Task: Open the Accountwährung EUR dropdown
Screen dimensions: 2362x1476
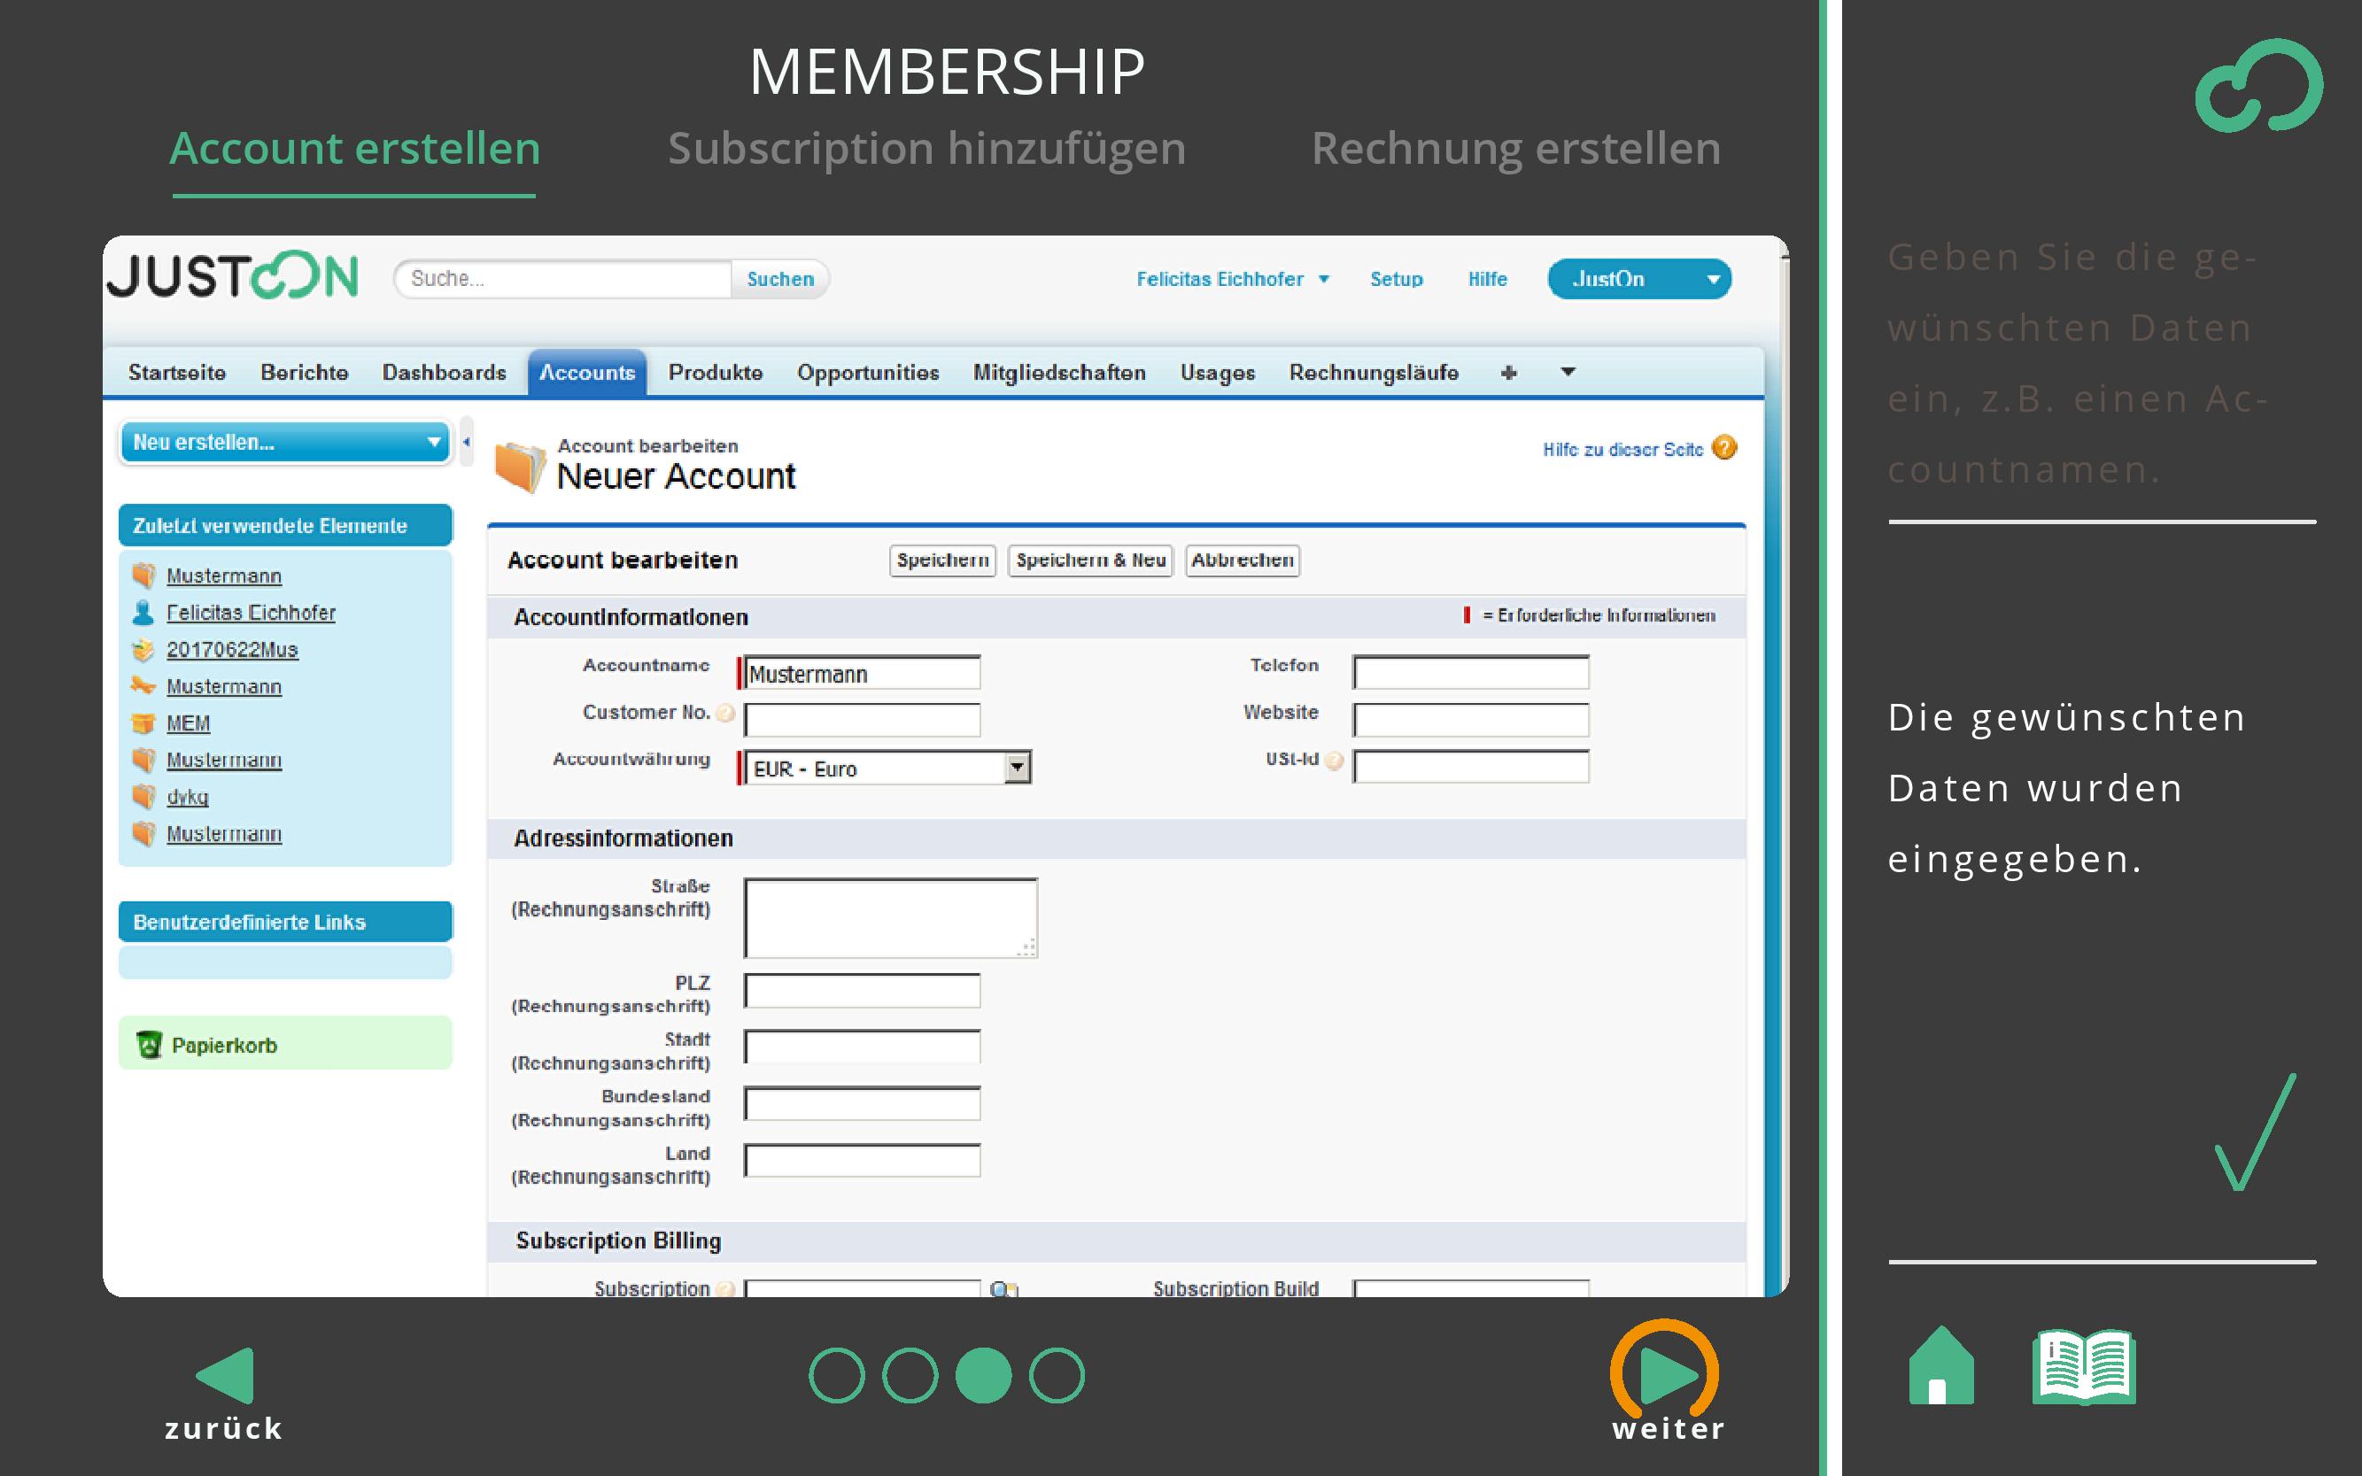Action: (x=1018, y=769)
